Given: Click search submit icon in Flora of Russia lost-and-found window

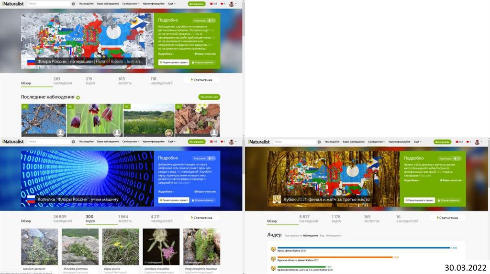Looking at the screenshot, I should [x=73, y=4].
